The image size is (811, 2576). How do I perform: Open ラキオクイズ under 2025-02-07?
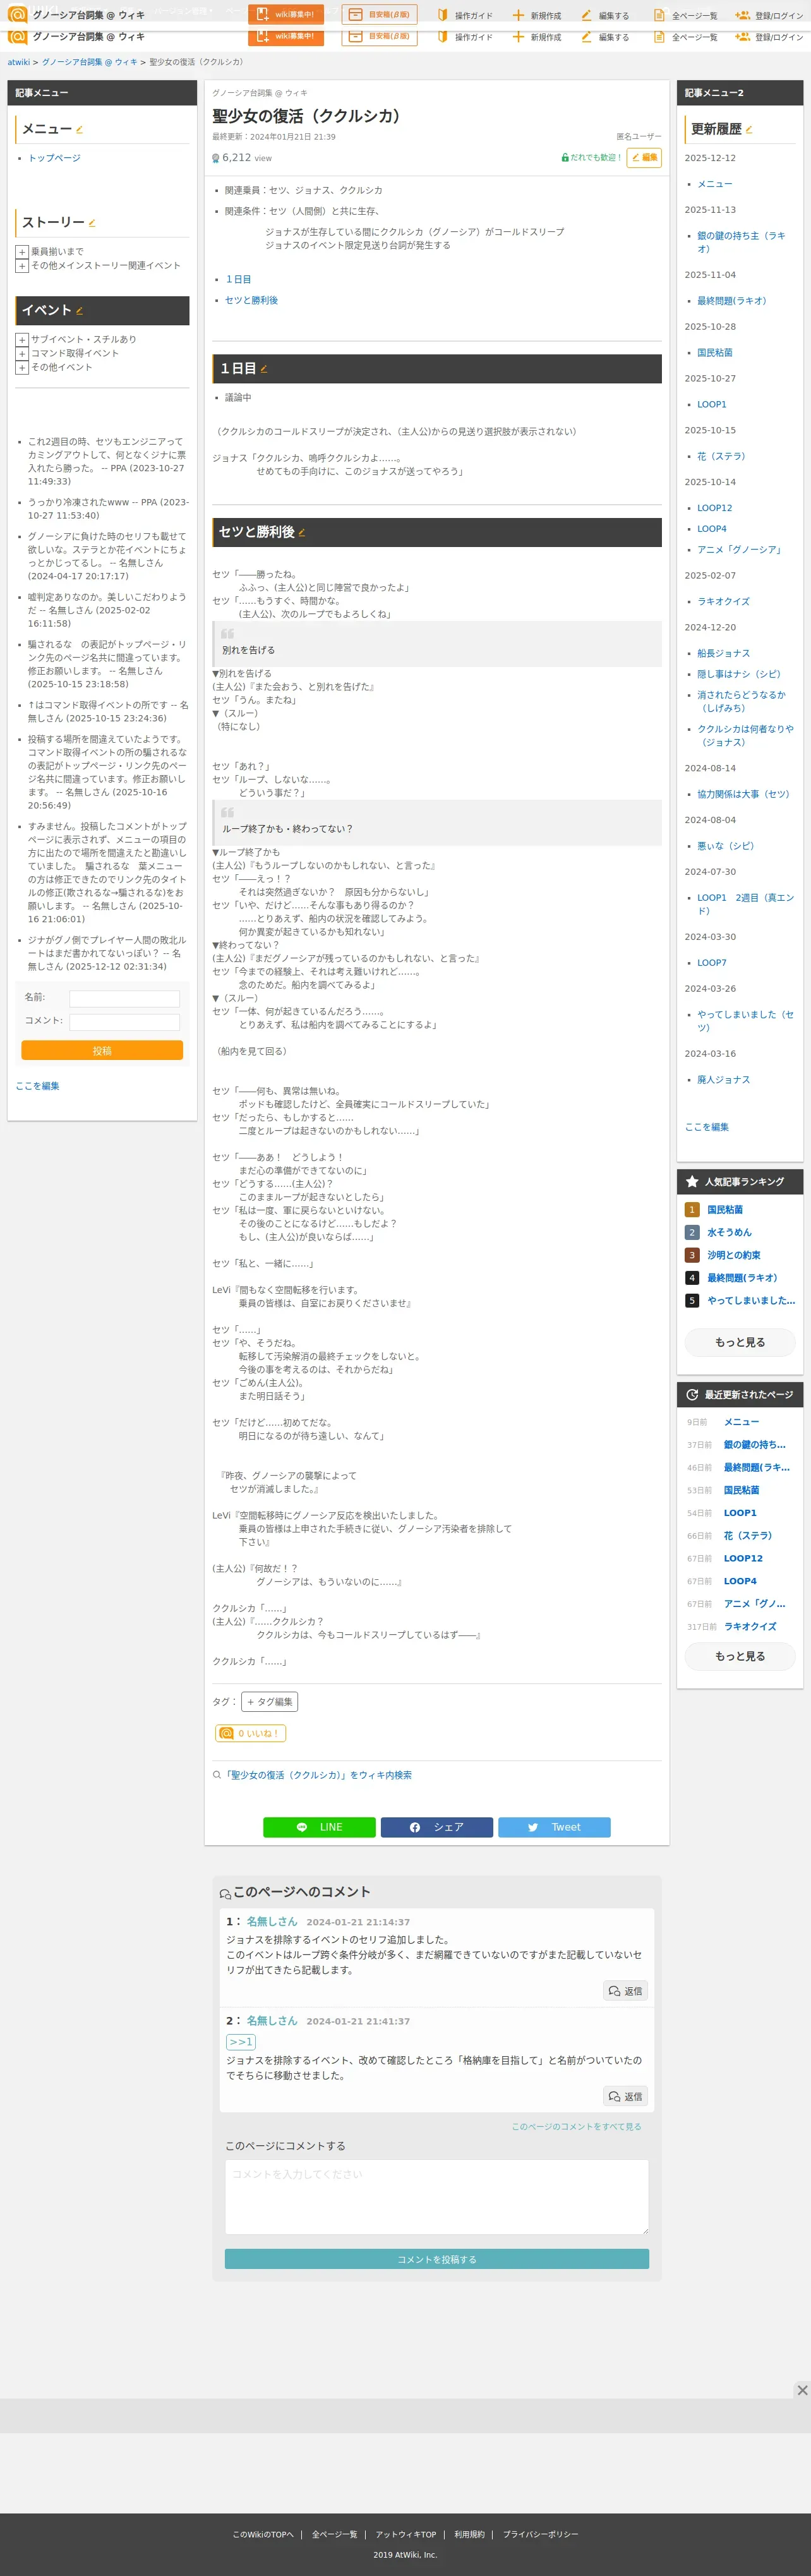click(x=723, y=602)
